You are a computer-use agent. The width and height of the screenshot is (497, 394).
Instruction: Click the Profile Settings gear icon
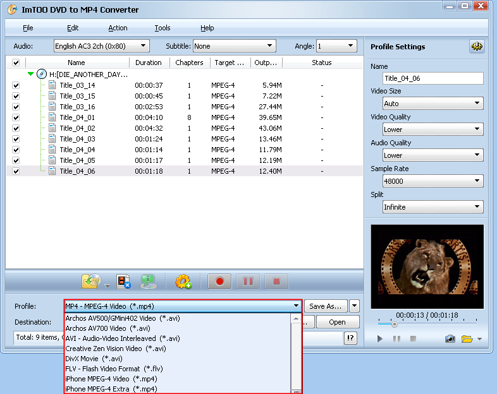(476, 47)
